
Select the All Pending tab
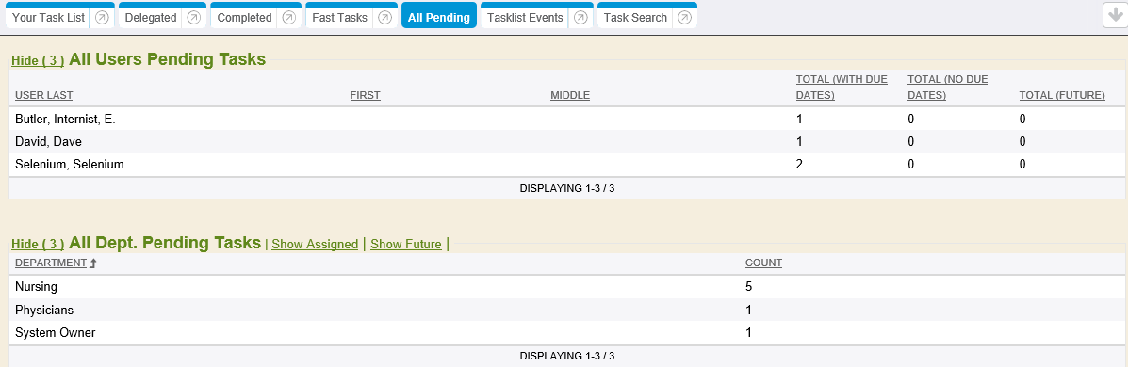pyautogui.click(x=439, y=18)
